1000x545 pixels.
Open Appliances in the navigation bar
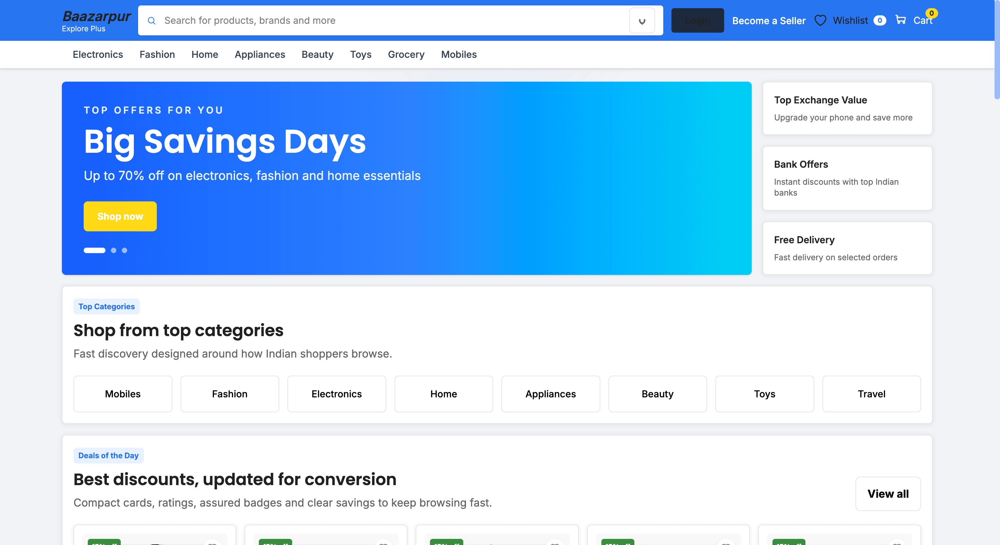pos(260,54)
